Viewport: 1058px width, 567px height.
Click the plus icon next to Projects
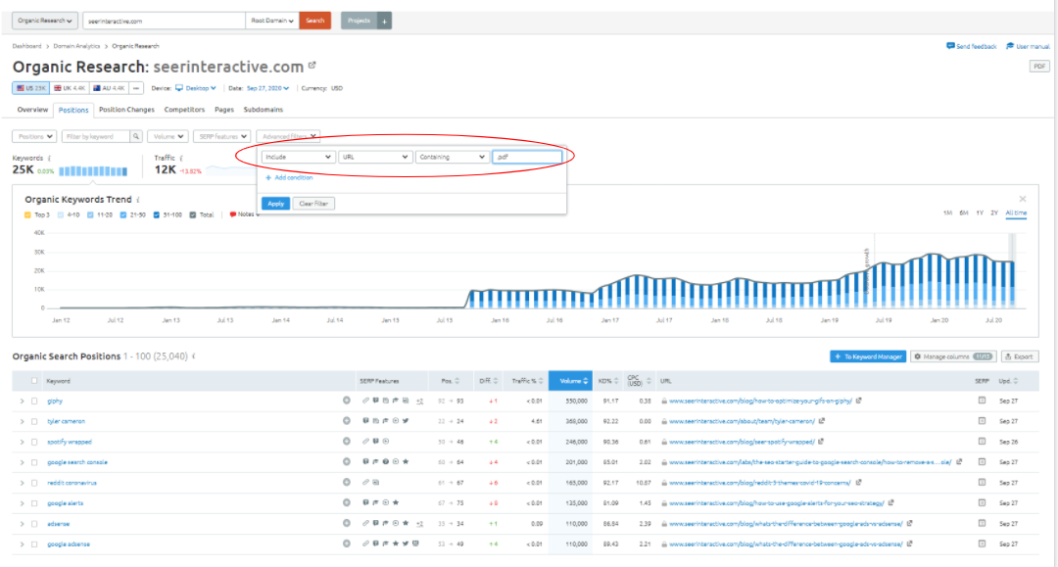point(385,21)
